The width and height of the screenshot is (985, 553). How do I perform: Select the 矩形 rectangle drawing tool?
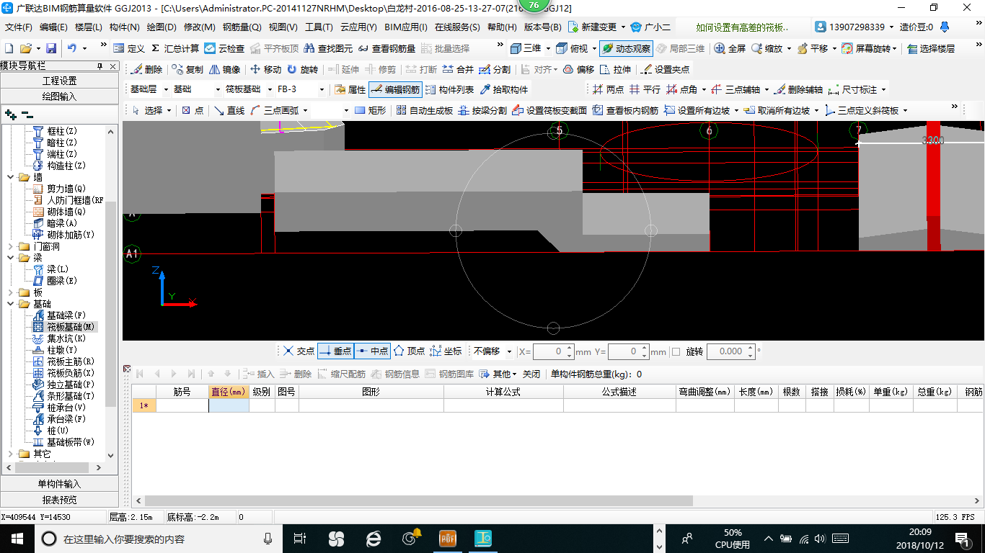[371, 110]
